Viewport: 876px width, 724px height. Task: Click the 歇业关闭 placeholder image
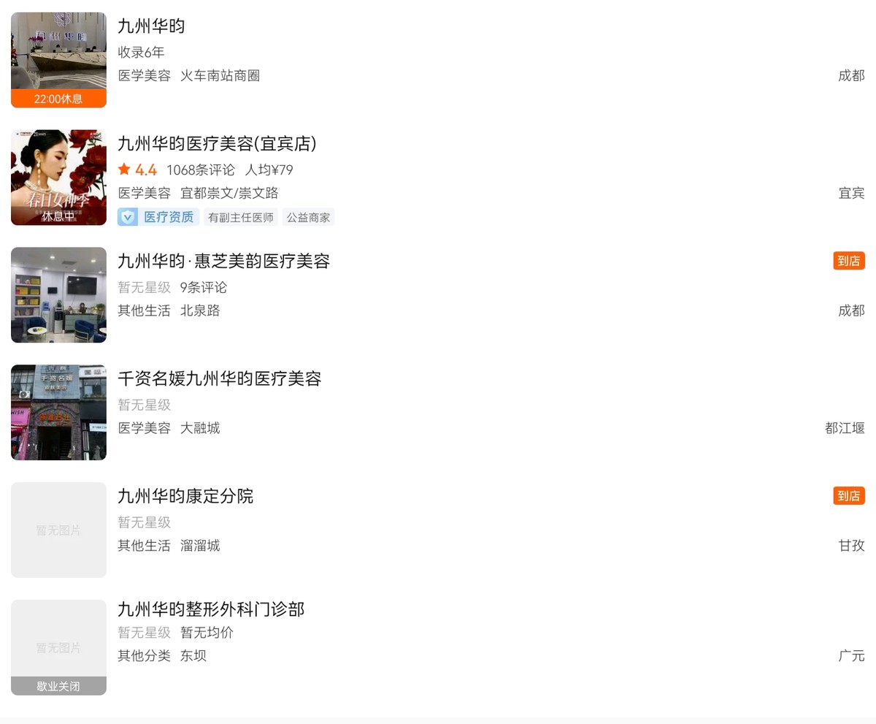[58, 648]
